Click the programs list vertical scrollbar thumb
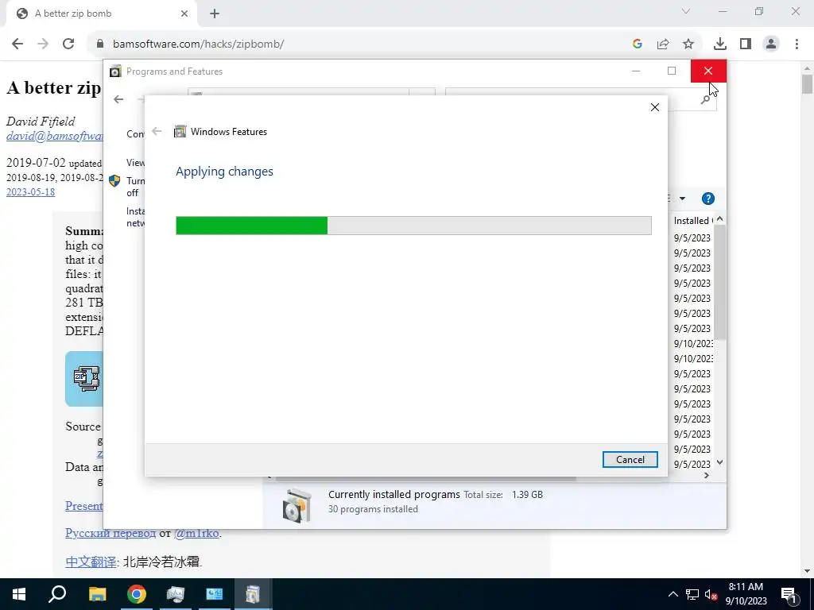The image size is (814, 610). [719, 283]
